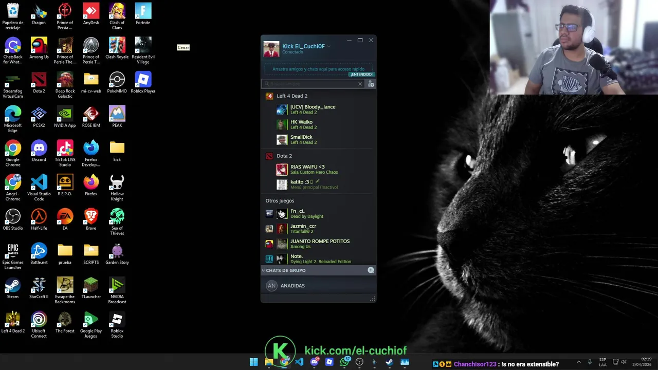658x370 pixels.
Task: Open the Fortnite desktop shortcut
Action: (143, 14)
